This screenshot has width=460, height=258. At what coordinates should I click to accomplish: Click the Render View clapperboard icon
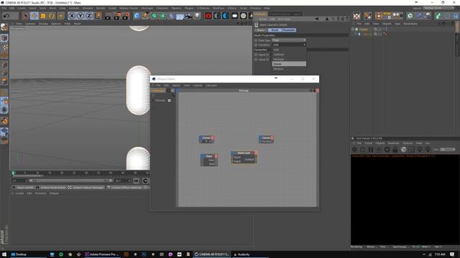tap(108, 16)
